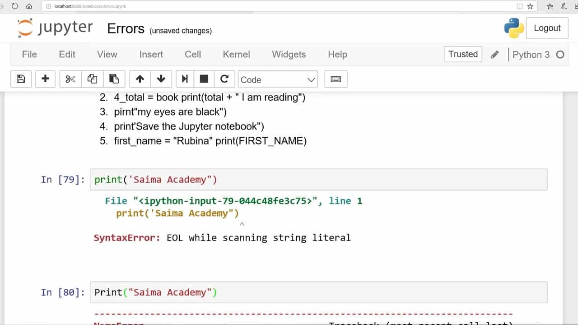Rename notebook by clicking Errors title
This screenshot has width=578, height=325.
[126, 29]
